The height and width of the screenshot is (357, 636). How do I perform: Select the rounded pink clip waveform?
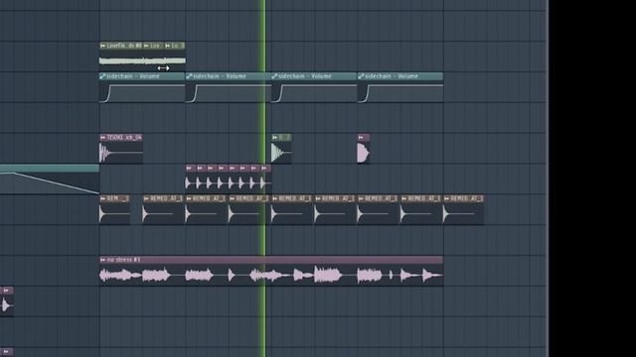pyautogui.click(x=364, y=153)
